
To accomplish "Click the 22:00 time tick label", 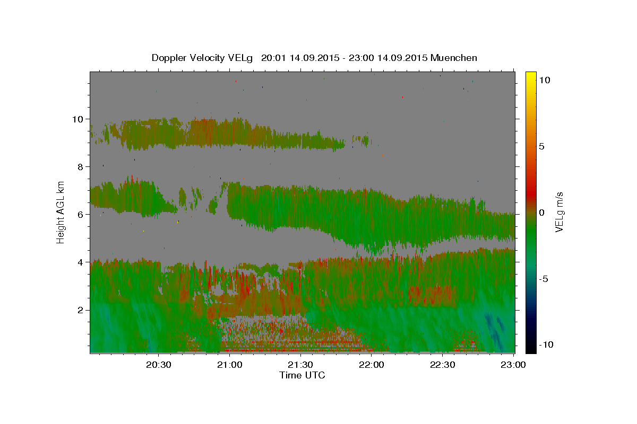I will tap(372, 365).
